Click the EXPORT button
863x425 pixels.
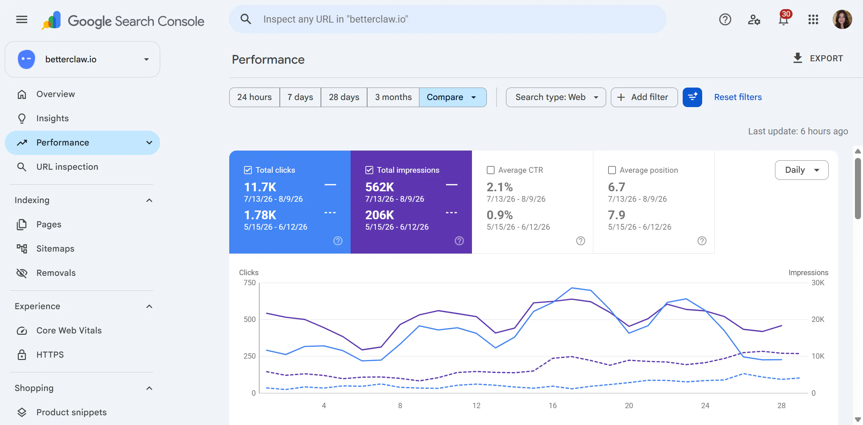point(818,58)
